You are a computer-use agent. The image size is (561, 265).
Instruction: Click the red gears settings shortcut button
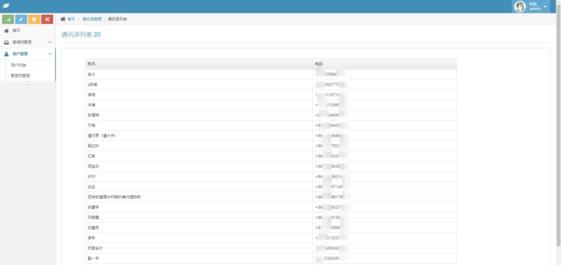47,19
